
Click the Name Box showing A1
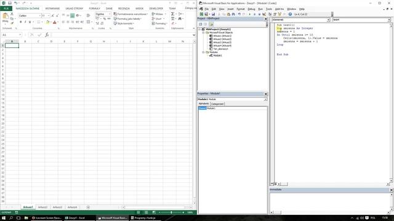[10, 35]
